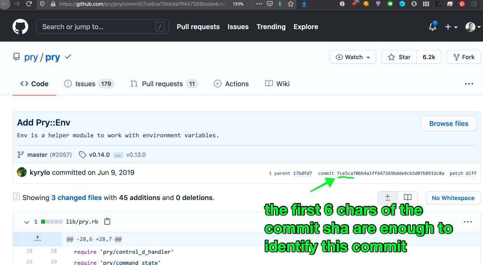Star the pry repository
This screenshot has height=265, width=483.
399,57
